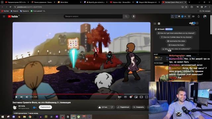Open the Новости bookmark
The image size is (212, 119).
click(x=14, y=11)
